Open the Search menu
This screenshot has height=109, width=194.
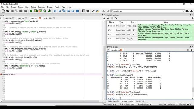coord(13,7)
